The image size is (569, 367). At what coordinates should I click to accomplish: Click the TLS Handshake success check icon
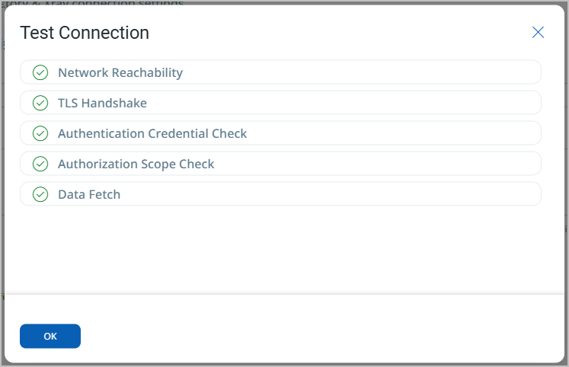pos(40,103)
